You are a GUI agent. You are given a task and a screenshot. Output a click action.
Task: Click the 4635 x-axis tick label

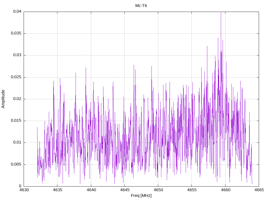[57, 190]
